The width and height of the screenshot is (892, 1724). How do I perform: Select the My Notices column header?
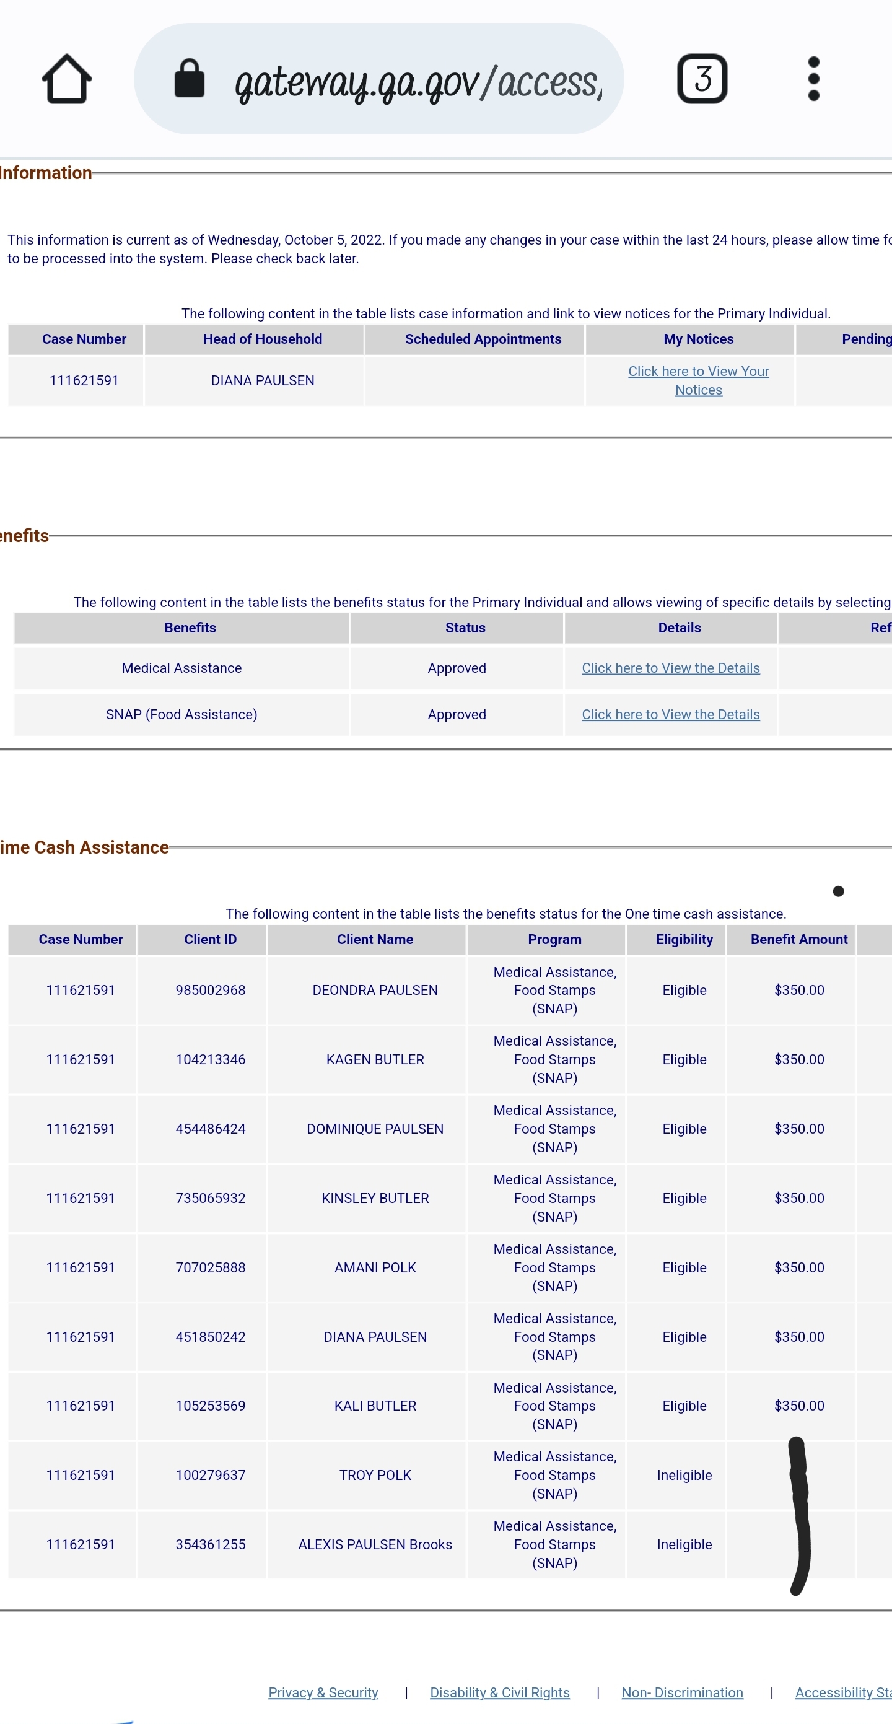click(690, 339)
